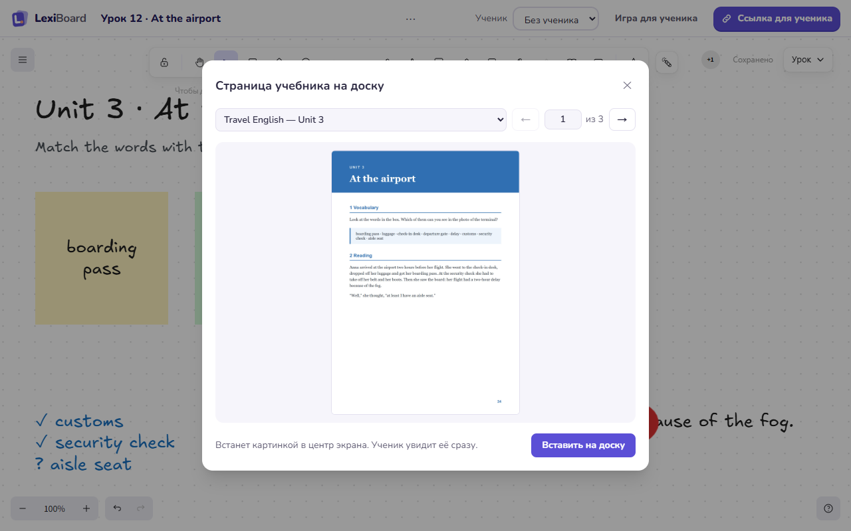
Task: Click Ссылка для ученика button
Action: tap(777, 19)
